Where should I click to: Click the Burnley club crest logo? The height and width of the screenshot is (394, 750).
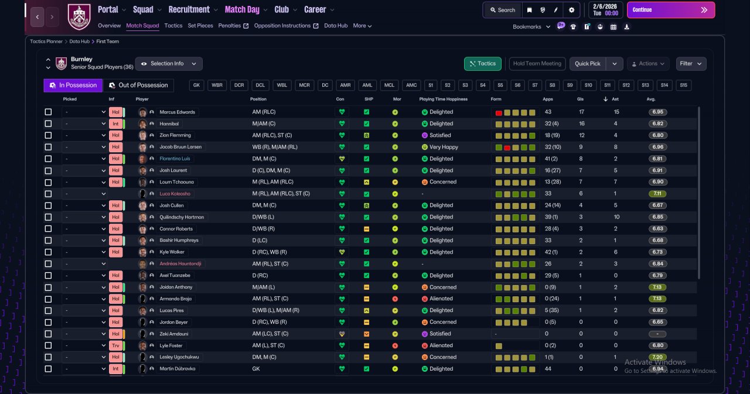point(79,17)
